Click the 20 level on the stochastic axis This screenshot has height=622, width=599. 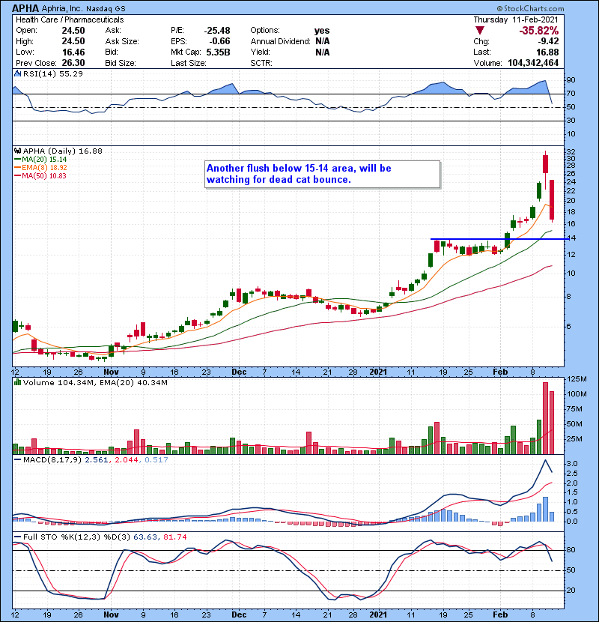pyautogui.click(x=571, y=591)
